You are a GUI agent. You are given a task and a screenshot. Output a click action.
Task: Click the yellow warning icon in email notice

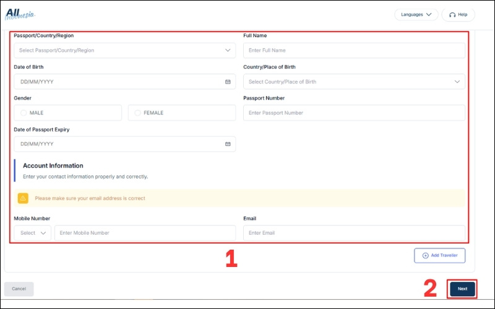click(23, 198)
